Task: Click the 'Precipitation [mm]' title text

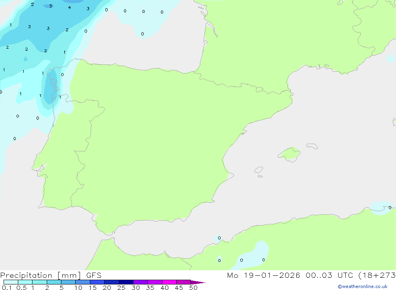Action: coord(40,275)
